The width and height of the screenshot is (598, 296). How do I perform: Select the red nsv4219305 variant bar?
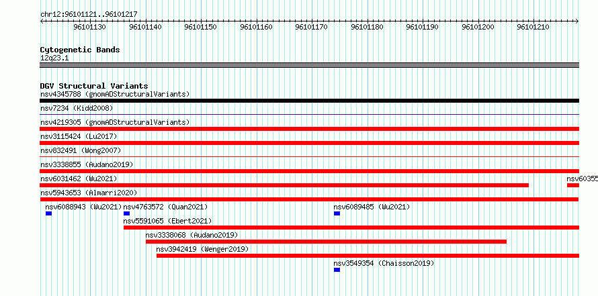point(309,129)
